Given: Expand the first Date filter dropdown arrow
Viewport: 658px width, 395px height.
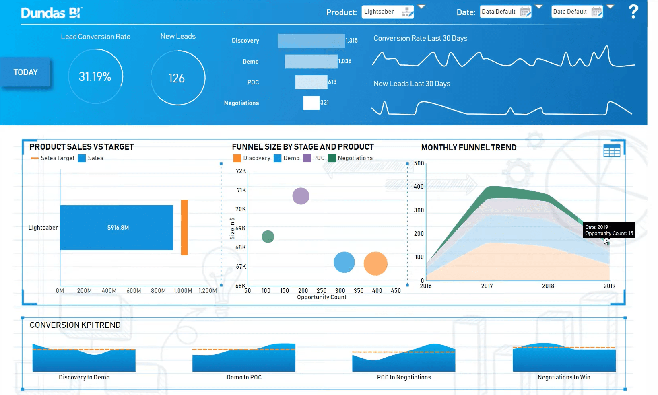Looking at the screenshot, I should click(x=539, y=6).
